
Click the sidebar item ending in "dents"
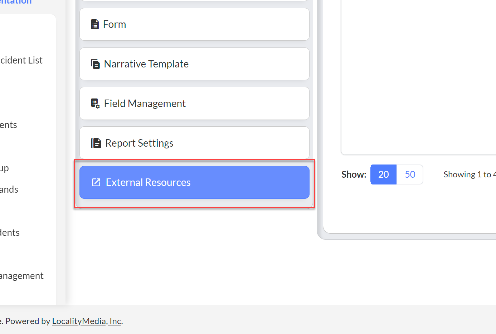[10, 233]
